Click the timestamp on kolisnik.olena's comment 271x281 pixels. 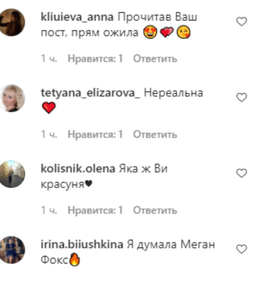click(x=49, y=210)
